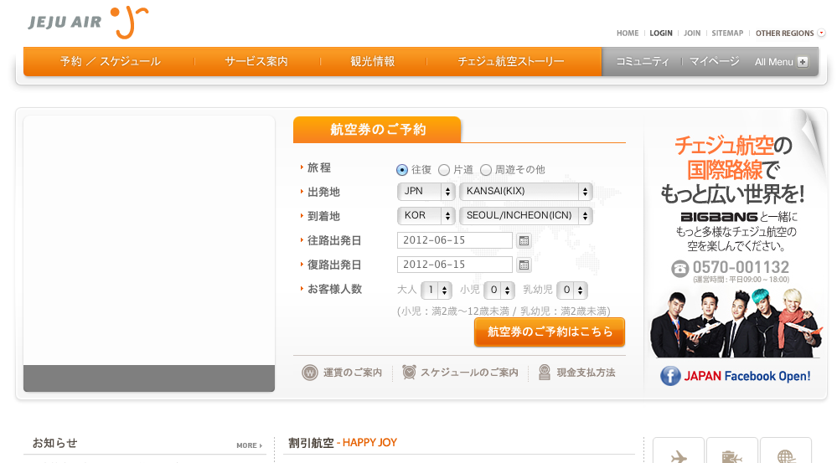This screenshot has height=463, width=837.
Task: Open the SEOUL/INCHEON(ICN) arrival airport dropdown
Action: click(x=526, y=215)
